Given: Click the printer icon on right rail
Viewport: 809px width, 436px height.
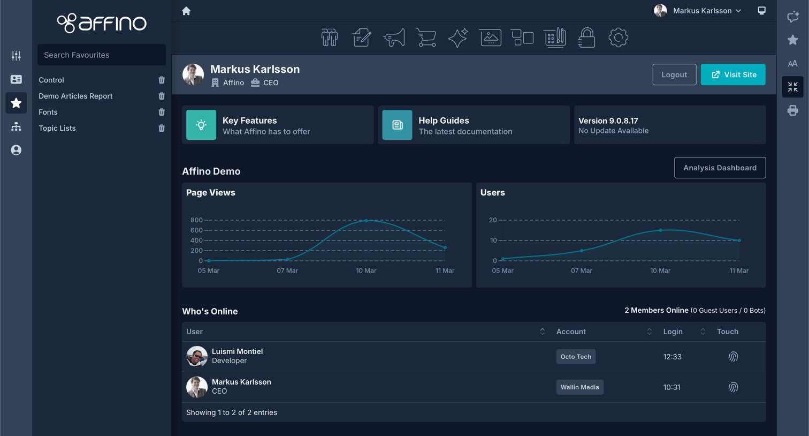Looking at the screenshot, I should click(793, 110).
